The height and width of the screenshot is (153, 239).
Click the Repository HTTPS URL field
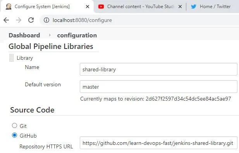coord(158,143)
